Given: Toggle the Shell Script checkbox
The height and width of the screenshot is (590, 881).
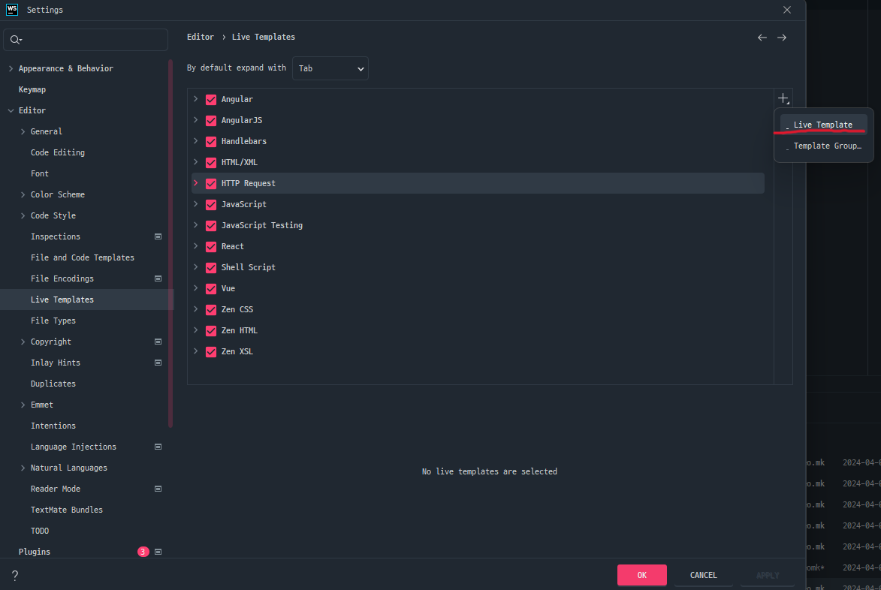Looking at the screenshot, I should (211, 267).
